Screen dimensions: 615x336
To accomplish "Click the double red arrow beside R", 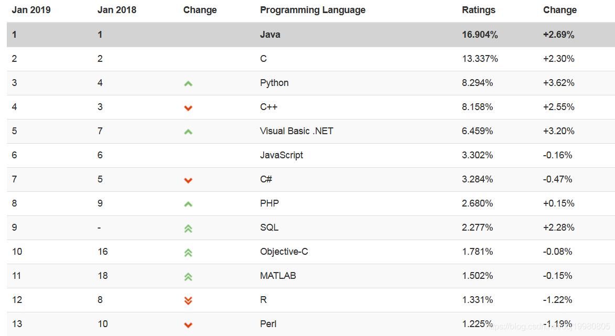I will coord(188,300).
